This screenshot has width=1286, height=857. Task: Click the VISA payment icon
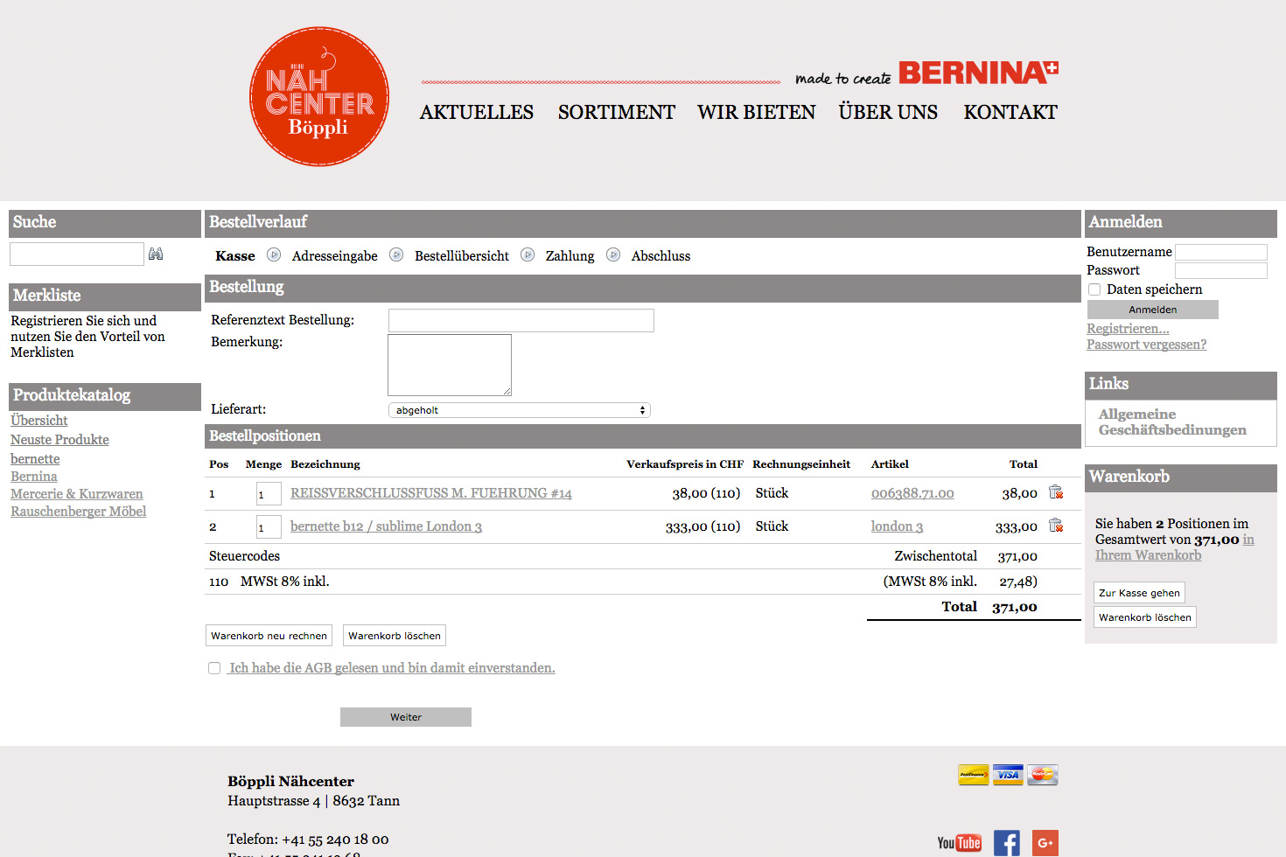coord(1008,775)
